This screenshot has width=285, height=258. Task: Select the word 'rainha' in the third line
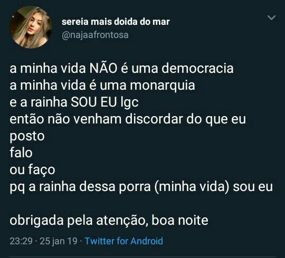click(49, 102)
